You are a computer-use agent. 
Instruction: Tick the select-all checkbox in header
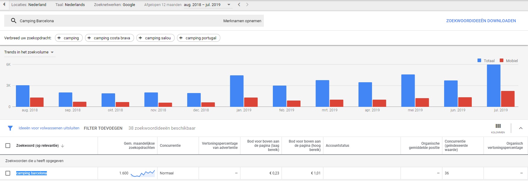tap(8, 146)
